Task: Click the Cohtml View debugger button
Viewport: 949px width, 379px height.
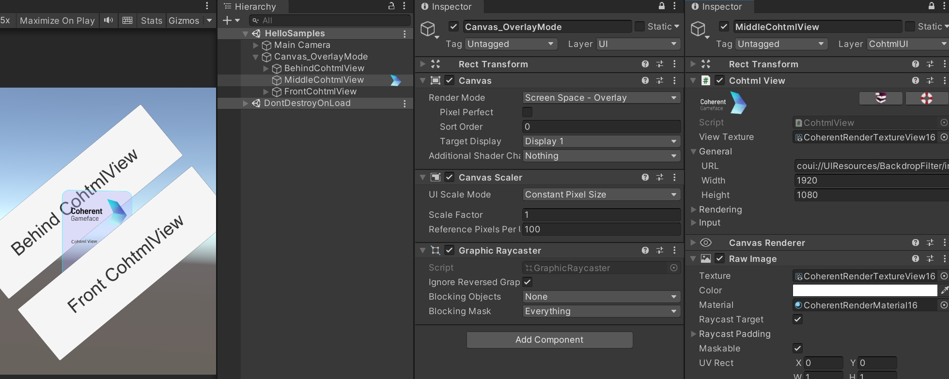Action: tap(881, 98)
